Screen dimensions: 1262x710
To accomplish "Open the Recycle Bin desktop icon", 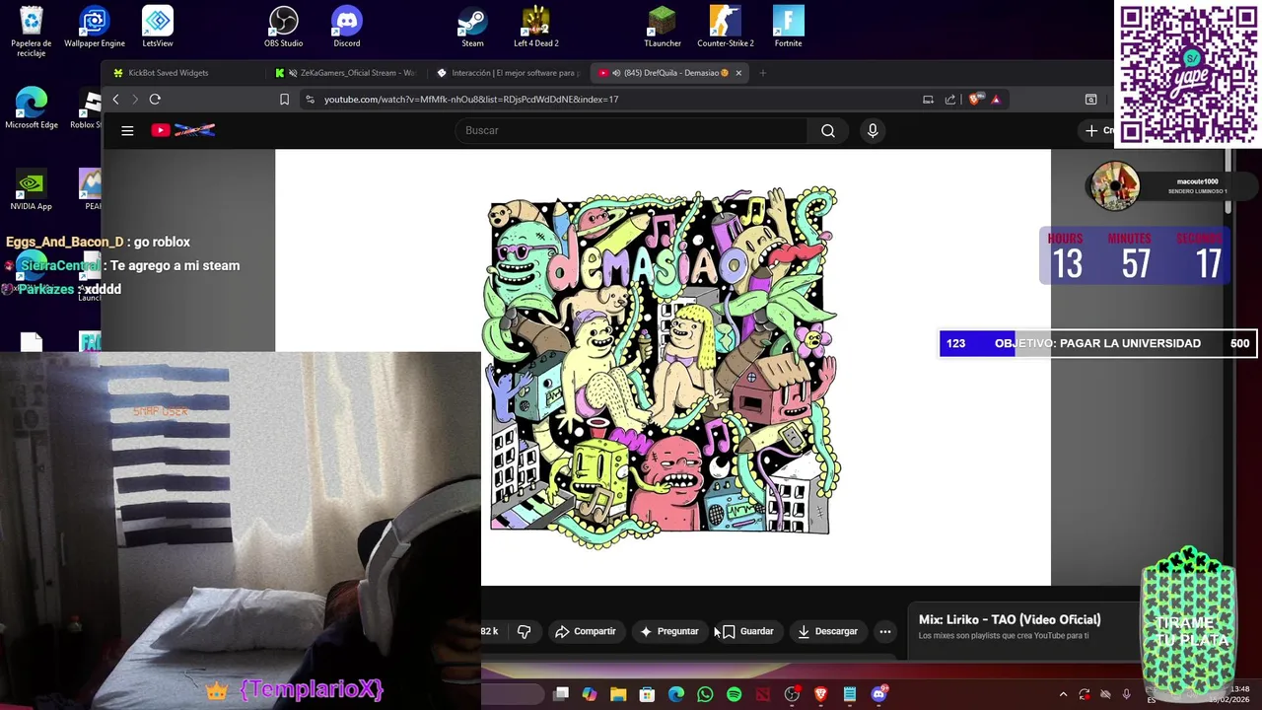I will [32, 30].
